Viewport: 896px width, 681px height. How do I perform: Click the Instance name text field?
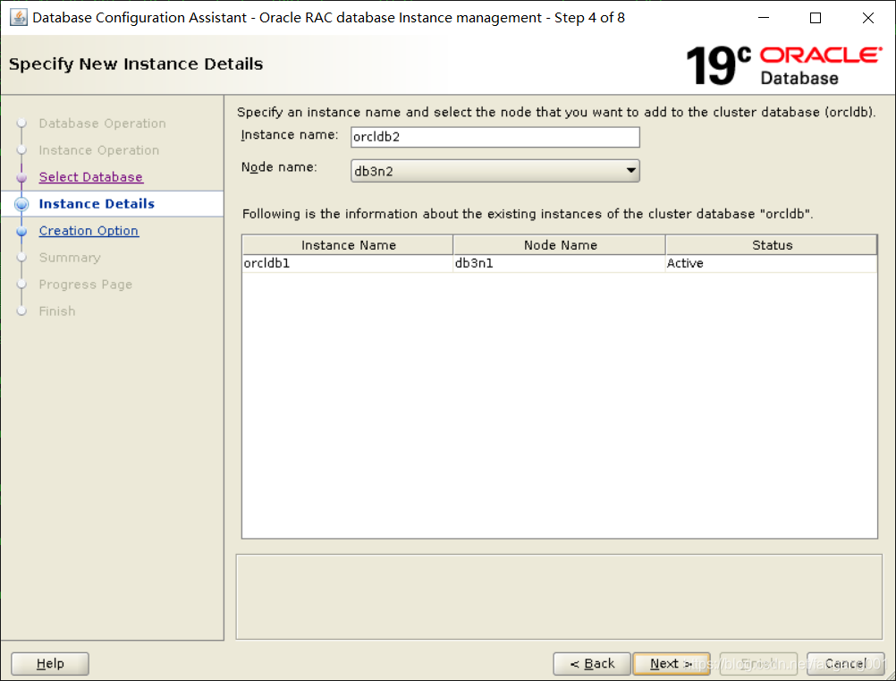coord(494,136)
